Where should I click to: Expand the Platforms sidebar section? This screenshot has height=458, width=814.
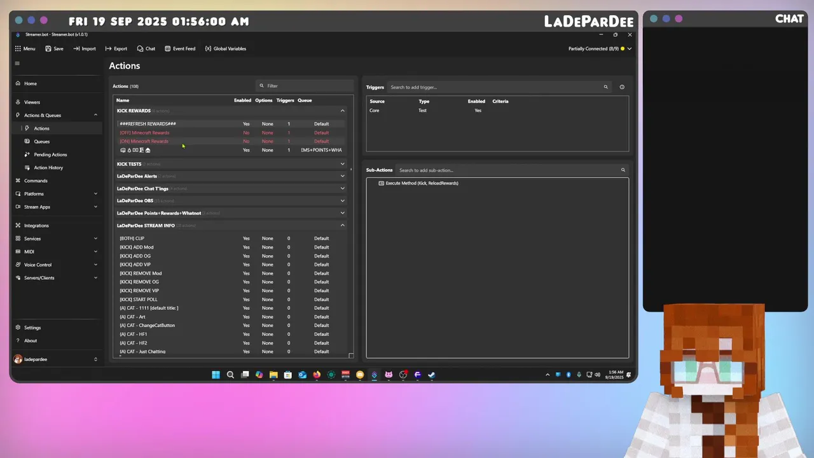click(x=95, y=194)
